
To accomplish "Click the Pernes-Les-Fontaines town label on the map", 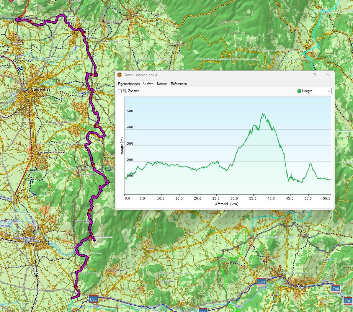I will click(x=52, y=152).
